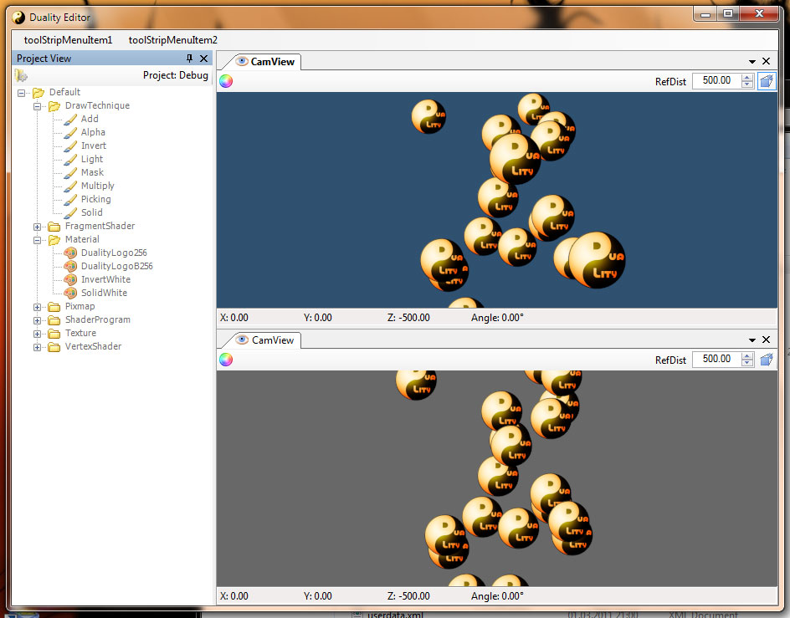Expand the Texture folder
The height and width of the screenshot is (618, 790).
38,334
